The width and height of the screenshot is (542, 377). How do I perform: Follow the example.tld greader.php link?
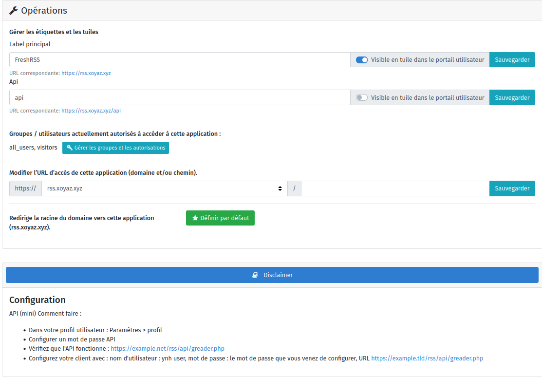click(x=427, y=358)
